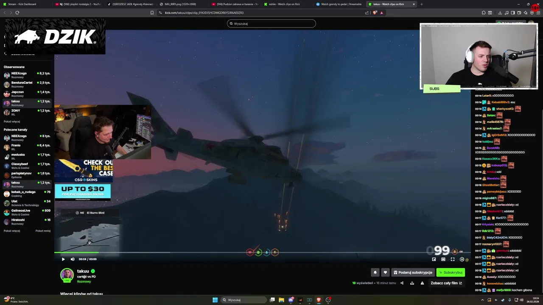Expand followed list with Pokaż więcej

click(12, 122)
